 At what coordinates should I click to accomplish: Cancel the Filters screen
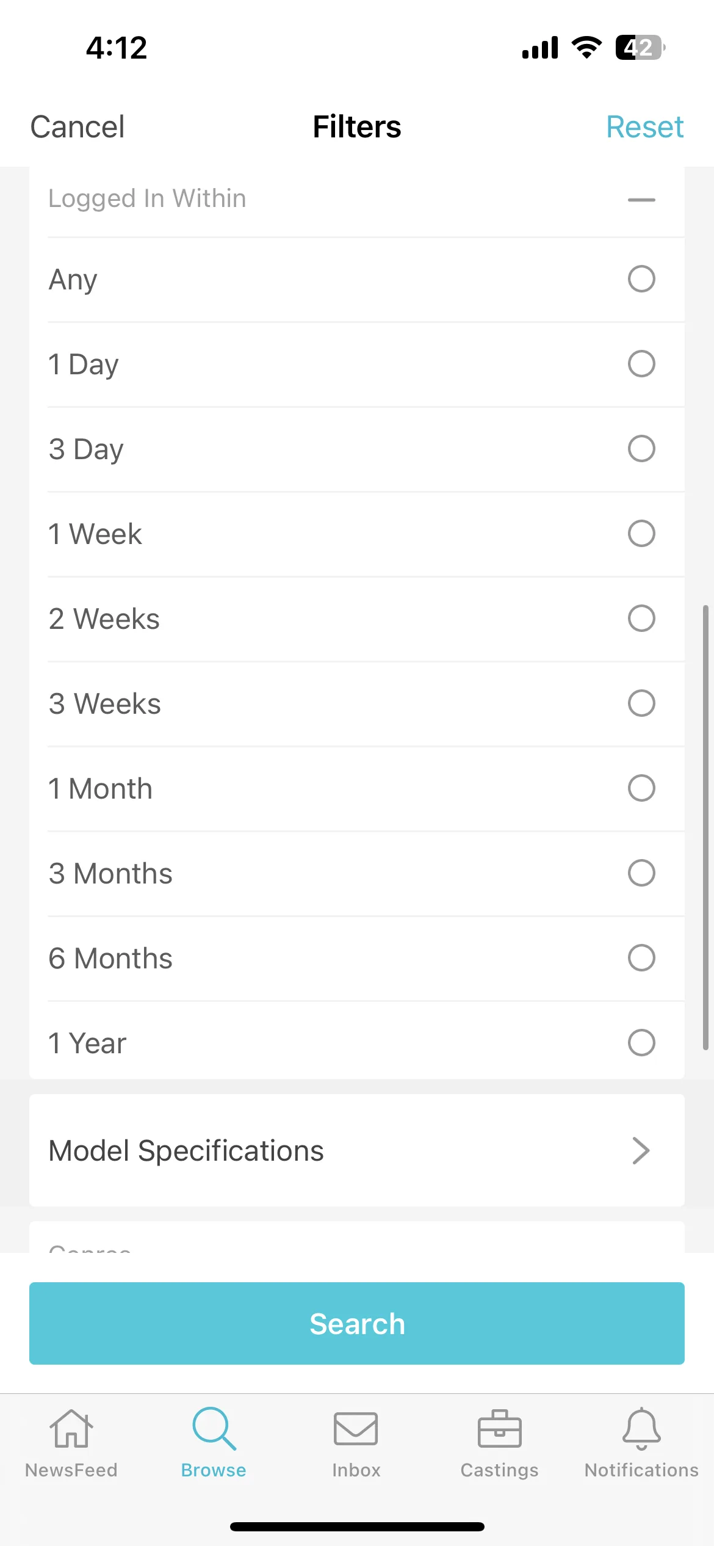pyautogui.click(x=78, y=127)
